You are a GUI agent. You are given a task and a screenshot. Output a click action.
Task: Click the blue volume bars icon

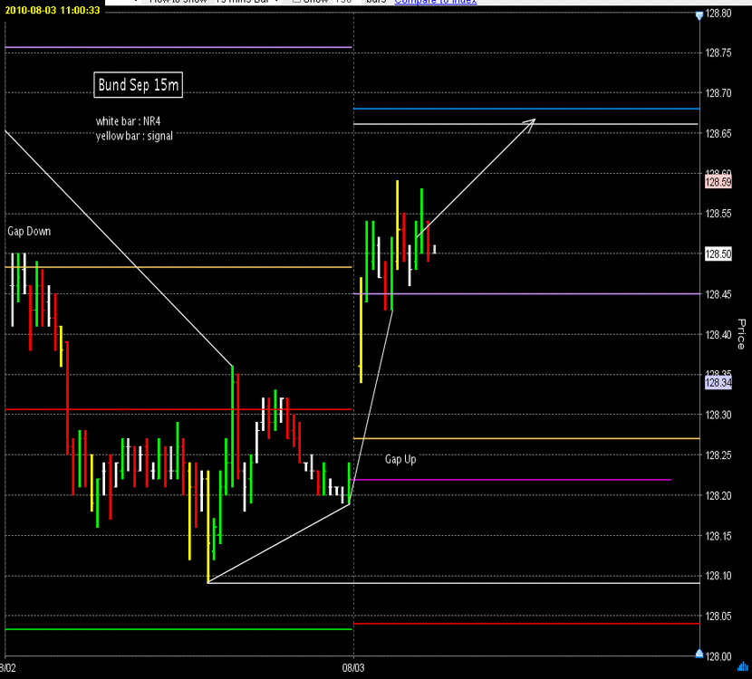pyautogui.click(x=743, y=666)
